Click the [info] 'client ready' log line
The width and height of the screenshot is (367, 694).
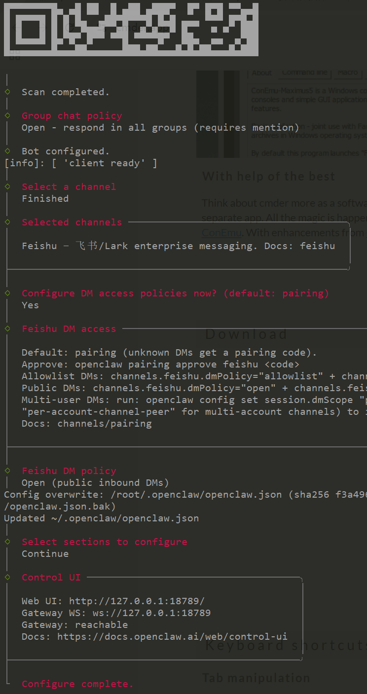81,163
